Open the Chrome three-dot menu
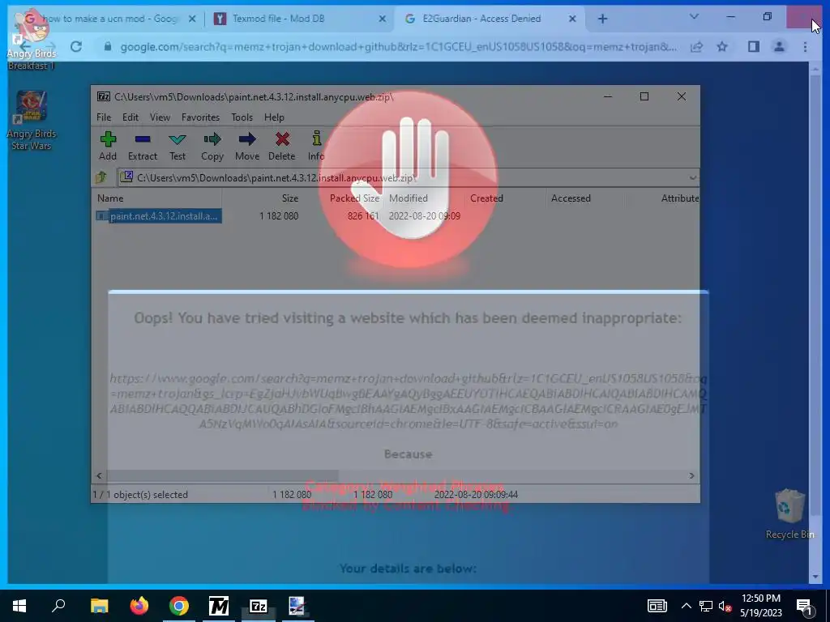This screenshot has height=622, width=830. coord(805,47)
